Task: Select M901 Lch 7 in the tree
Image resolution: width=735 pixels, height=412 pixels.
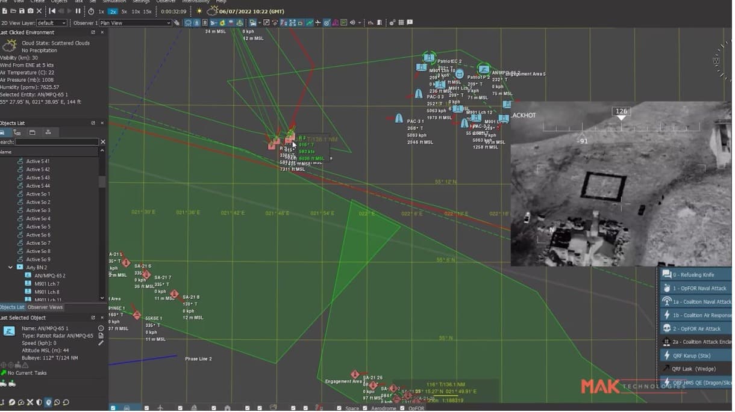Action: click(x=47, y=284)
